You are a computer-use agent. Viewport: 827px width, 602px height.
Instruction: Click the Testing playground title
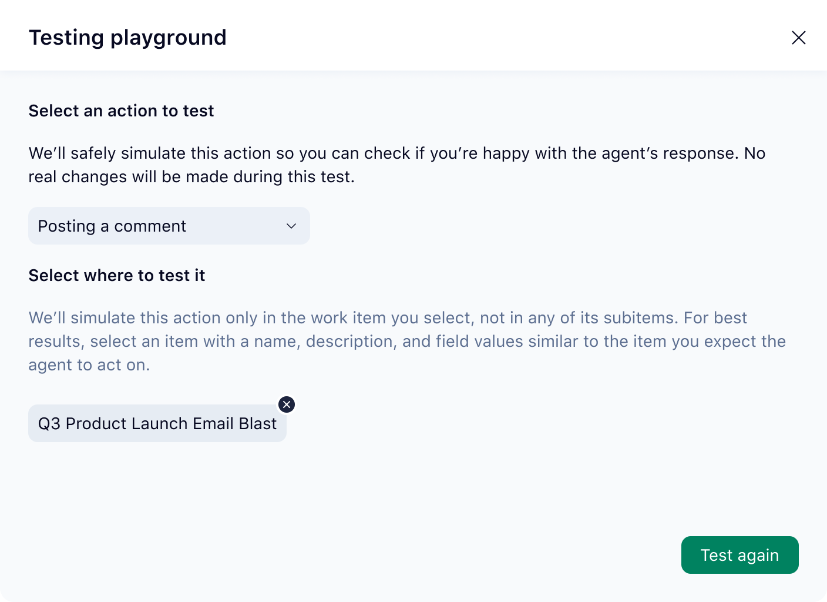(x=128, y=37)
